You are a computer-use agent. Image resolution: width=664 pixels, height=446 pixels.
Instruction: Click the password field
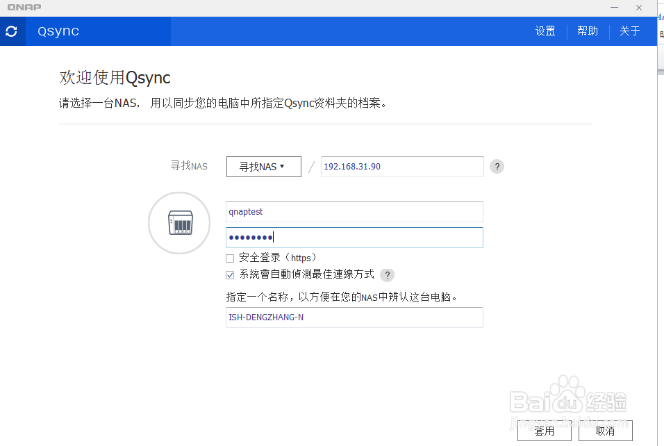click(x=354, y=238)
